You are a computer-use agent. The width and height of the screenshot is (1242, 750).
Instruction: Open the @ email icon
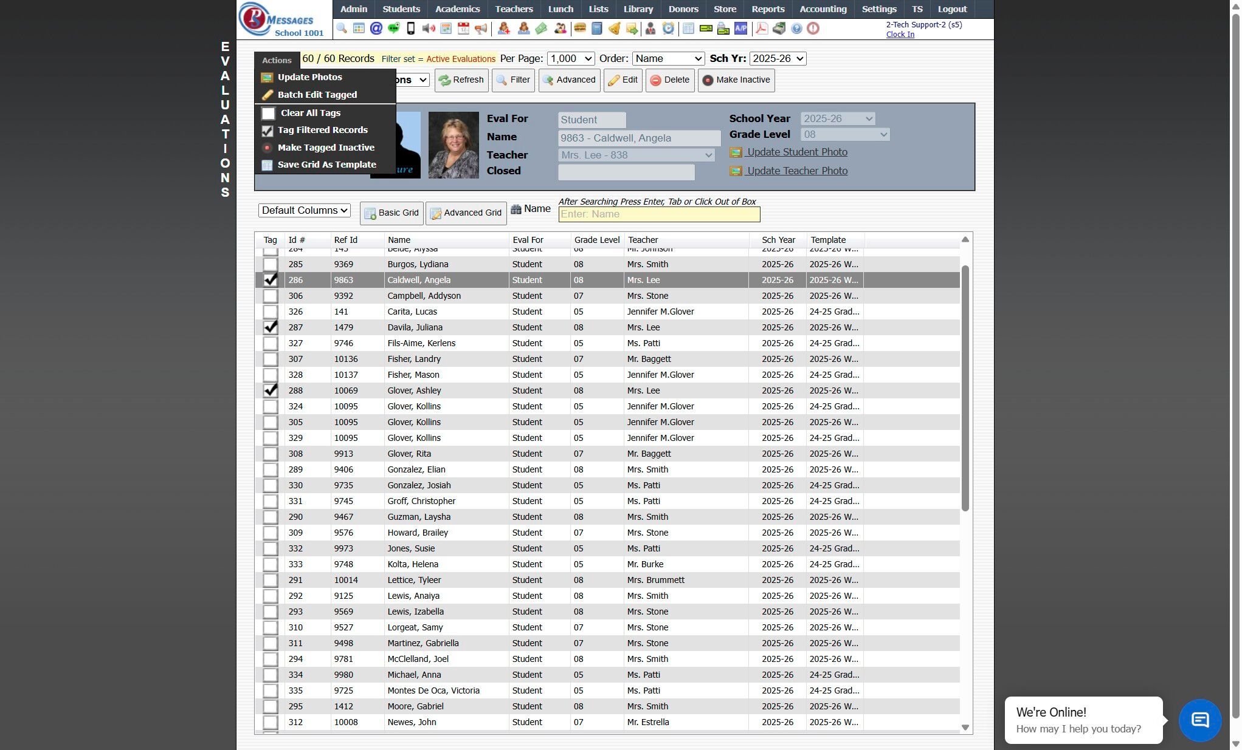(376, 29)
